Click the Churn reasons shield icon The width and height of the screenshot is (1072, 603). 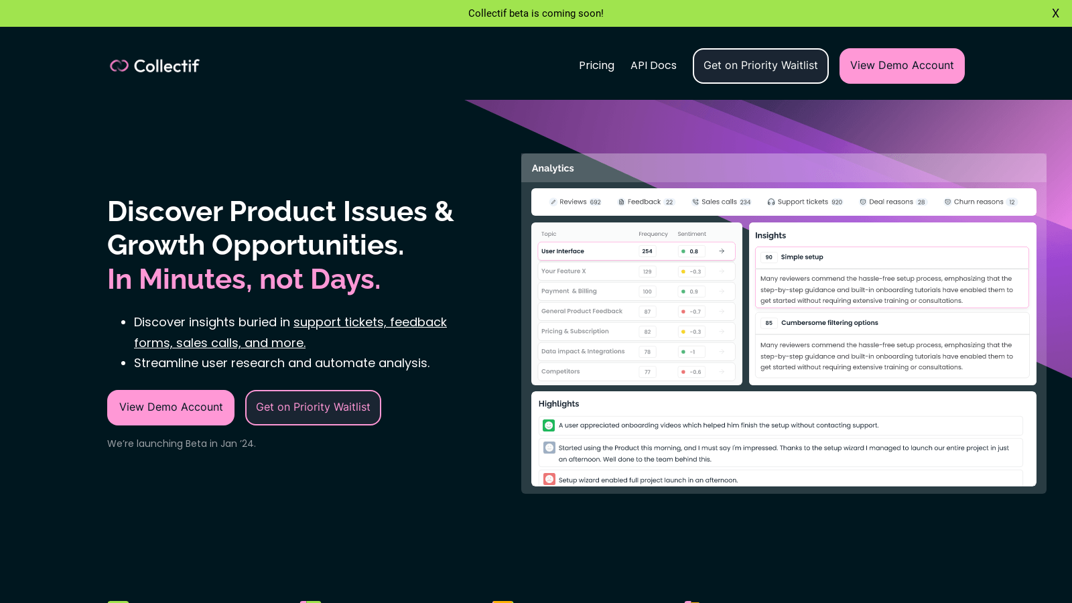[948, 202]
